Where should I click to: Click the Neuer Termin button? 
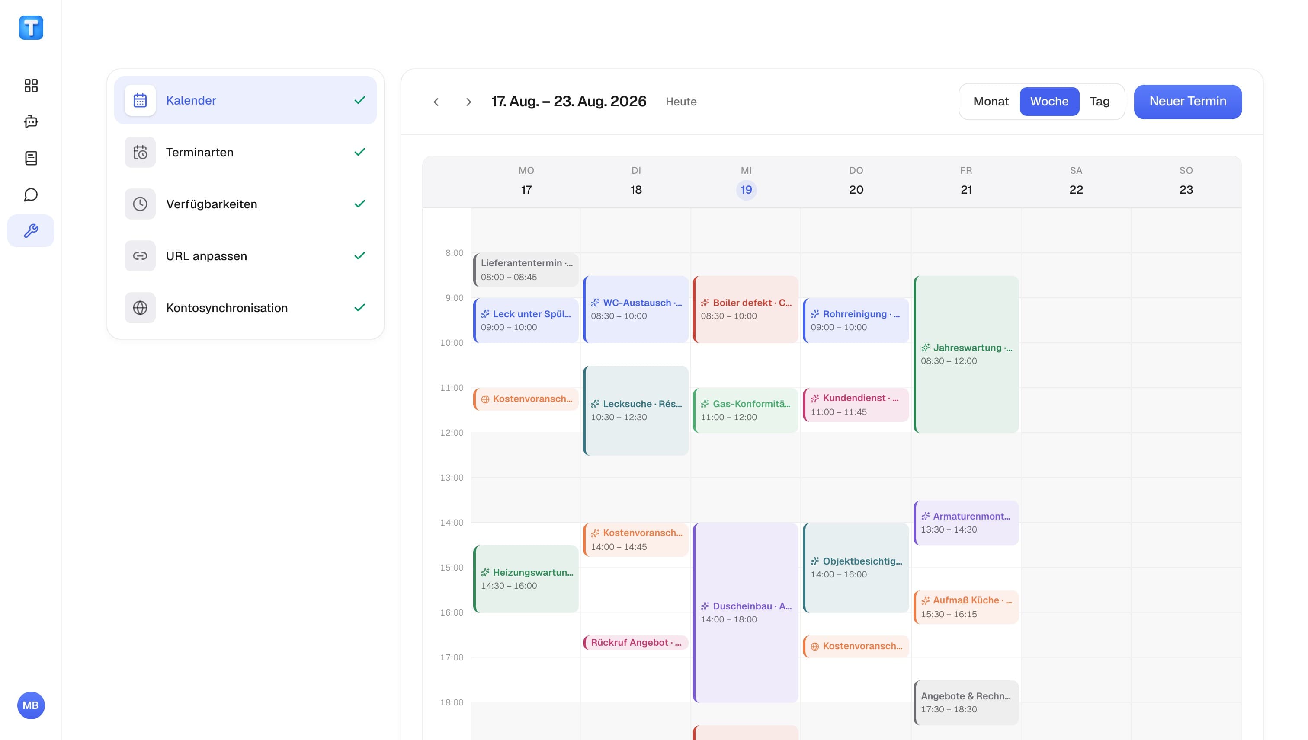tap(1187, 102)
